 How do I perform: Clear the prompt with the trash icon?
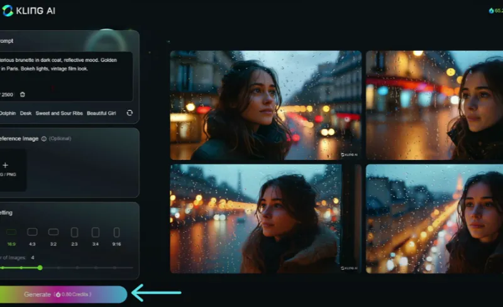[x=23, y=94]
